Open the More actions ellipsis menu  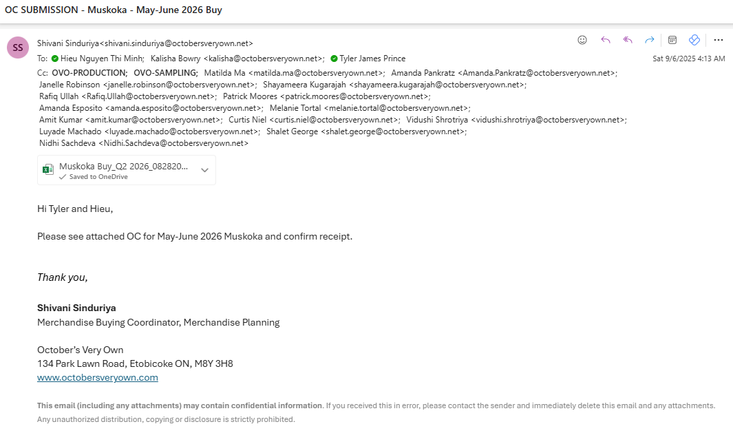tap(718, 40)
